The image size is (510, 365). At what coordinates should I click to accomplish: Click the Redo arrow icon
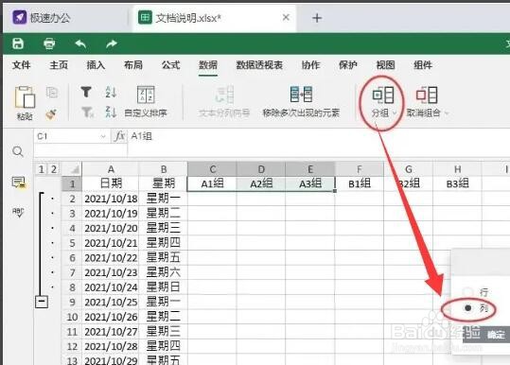(112, 43)
